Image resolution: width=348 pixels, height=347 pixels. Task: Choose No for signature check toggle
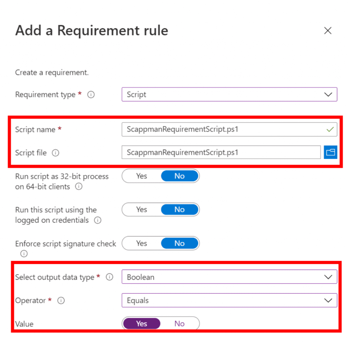coord(179,243)
